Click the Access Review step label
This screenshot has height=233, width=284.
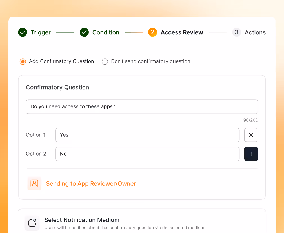(182, 32)
